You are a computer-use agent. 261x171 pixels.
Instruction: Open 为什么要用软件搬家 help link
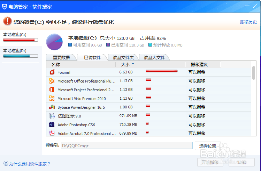pos(30,164)
